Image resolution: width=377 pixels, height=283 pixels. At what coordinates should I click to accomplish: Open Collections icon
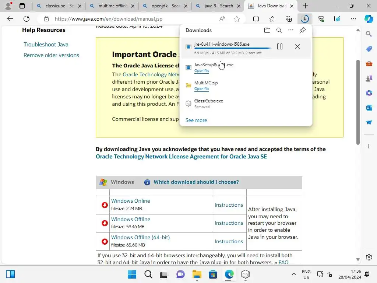[x=289, y=19]
